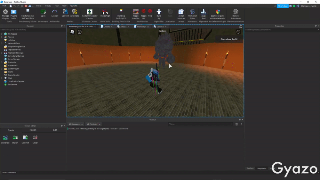320x180 pixels.
Task: Expand the StarterGui node
Action: tap(2, 62)
